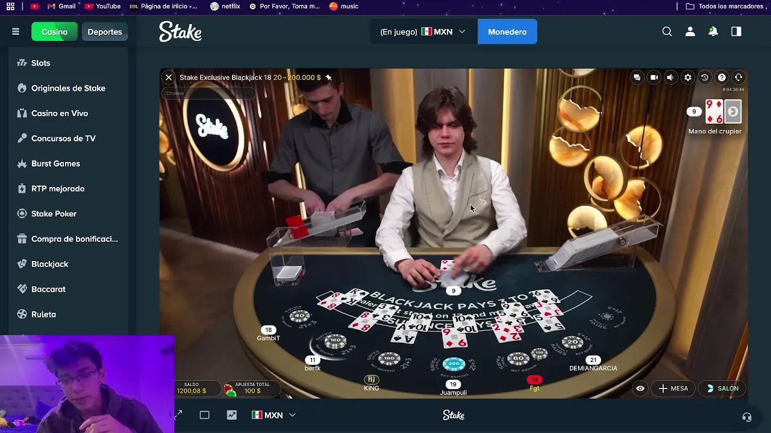This screenshot has width=771, height=433.
Task: Open Casino en Vivo in the sidebar
Action: point(60,113)
